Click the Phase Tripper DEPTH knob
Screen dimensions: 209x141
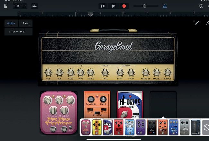pos(70,100)
